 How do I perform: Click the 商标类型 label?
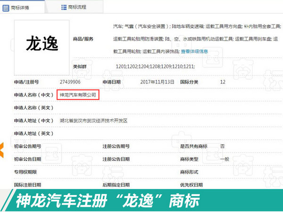click(x=189, y=159)
